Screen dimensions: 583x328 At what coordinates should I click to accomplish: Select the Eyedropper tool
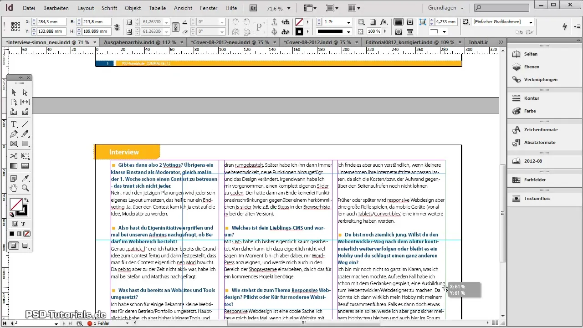pyautogui.click(x=25, y=178)
